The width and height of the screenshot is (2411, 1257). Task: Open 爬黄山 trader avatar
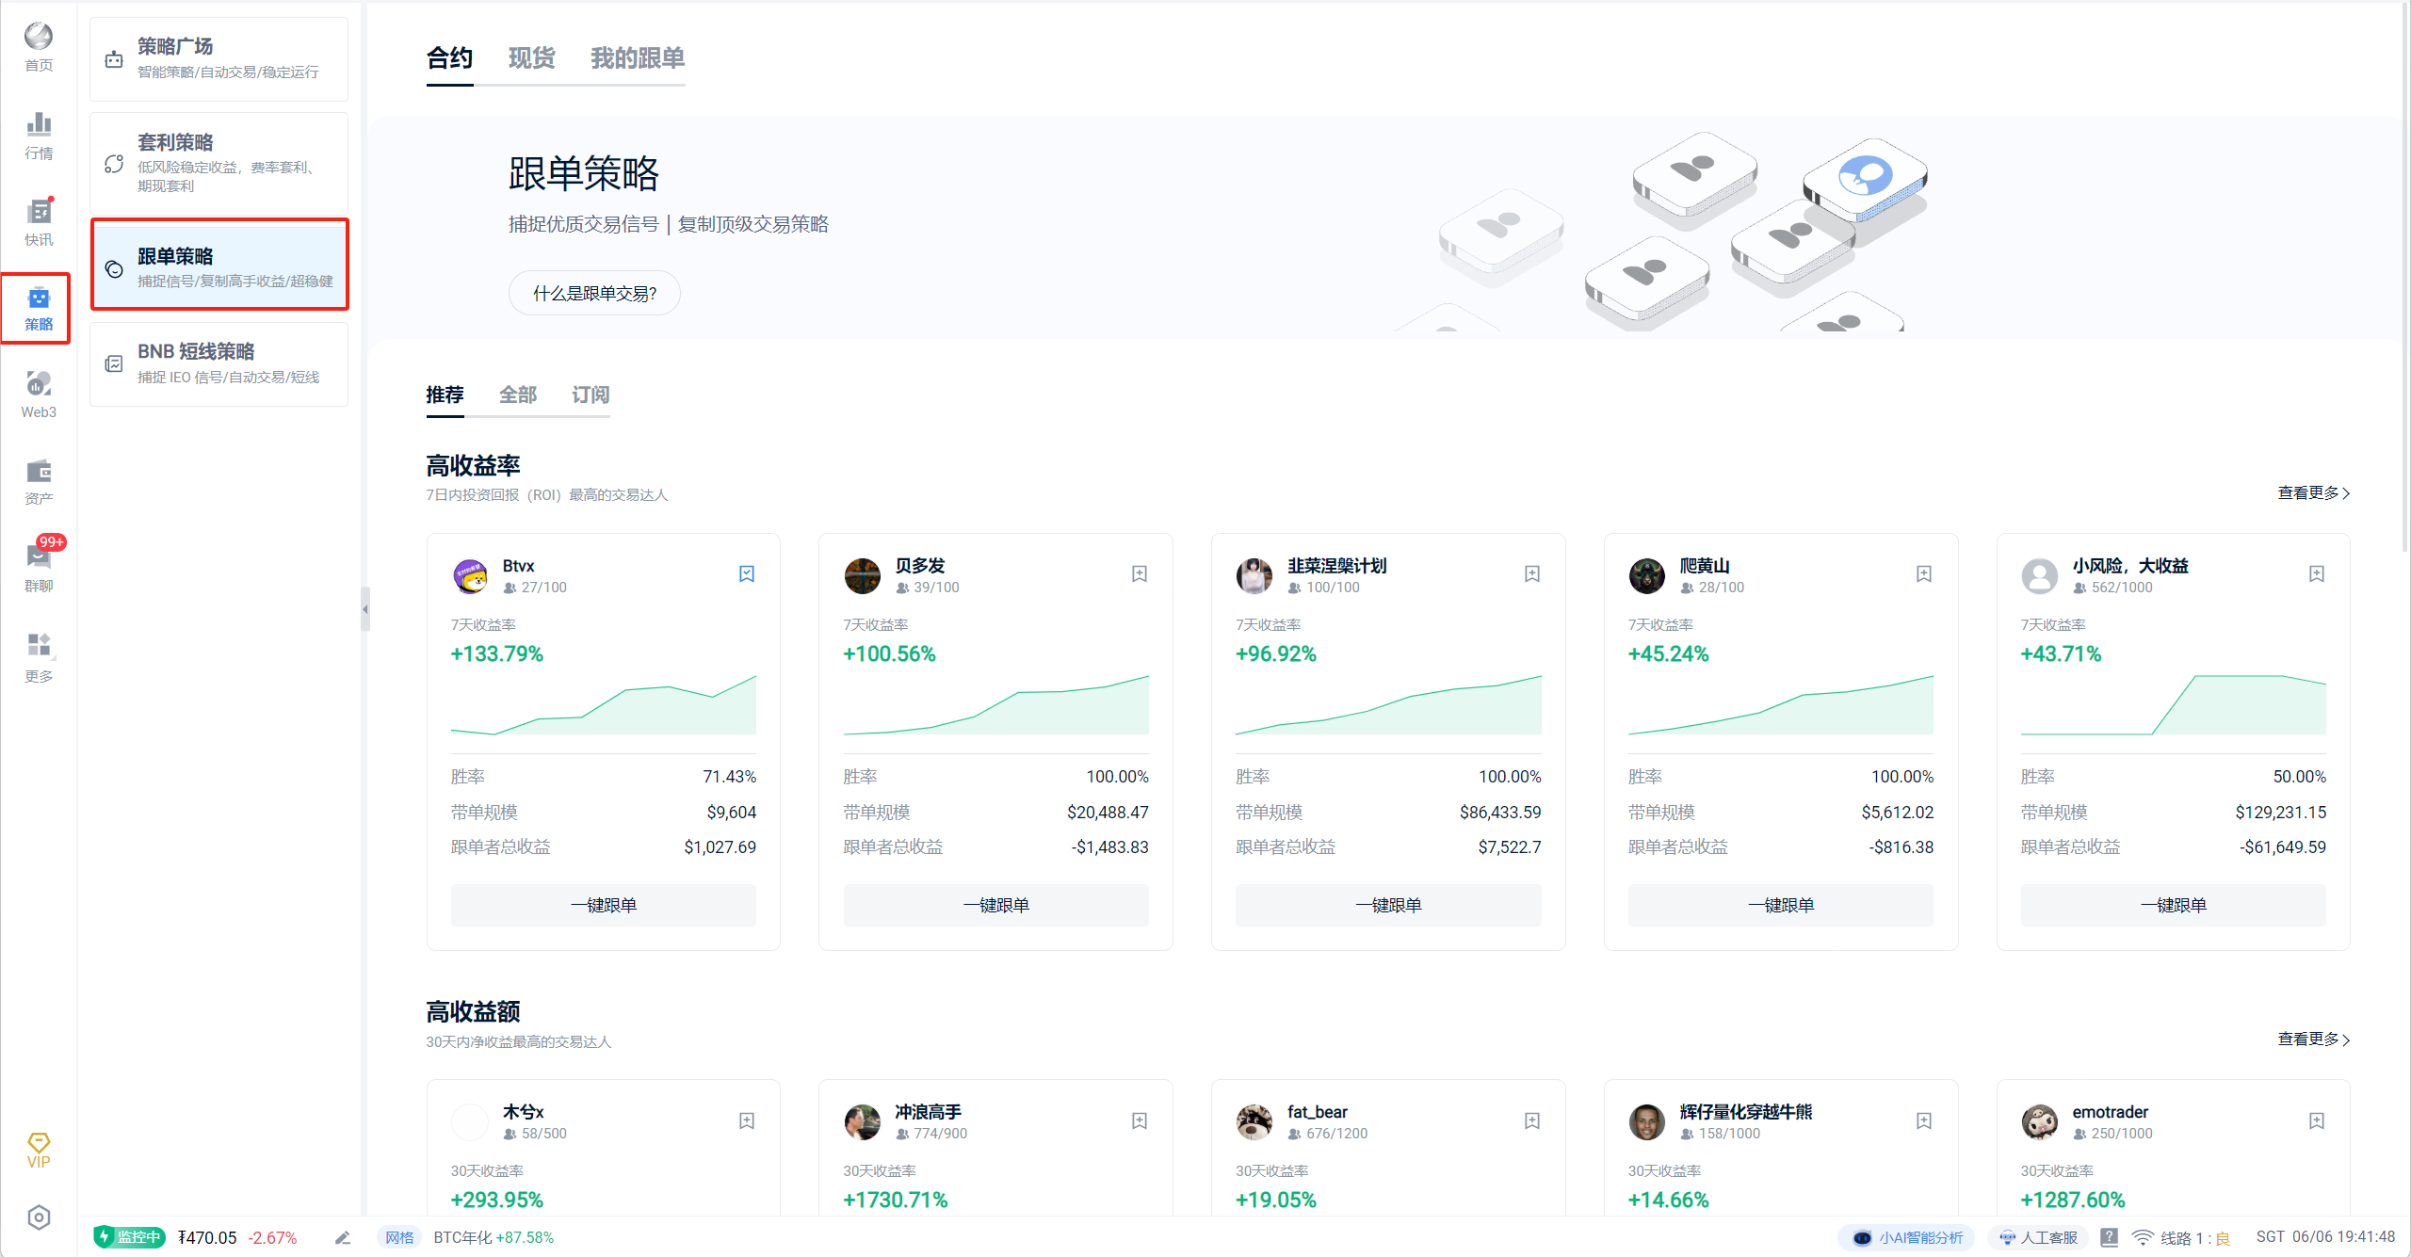click(x=1647, y=575)
